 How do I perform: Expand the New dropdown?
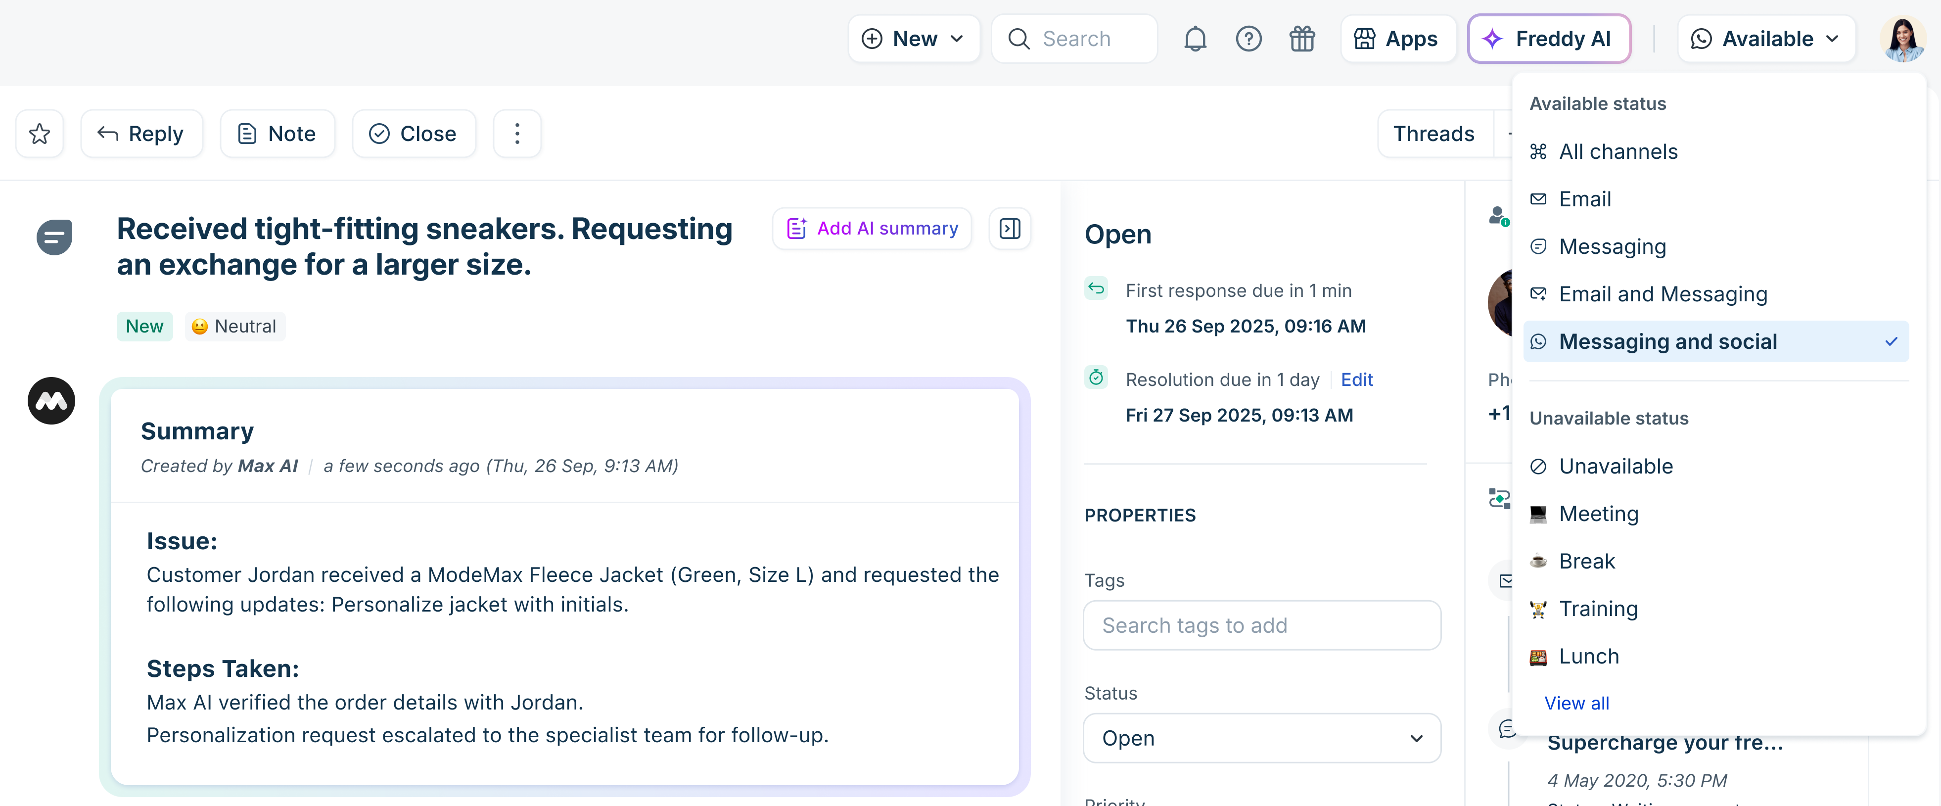[914, 39]
